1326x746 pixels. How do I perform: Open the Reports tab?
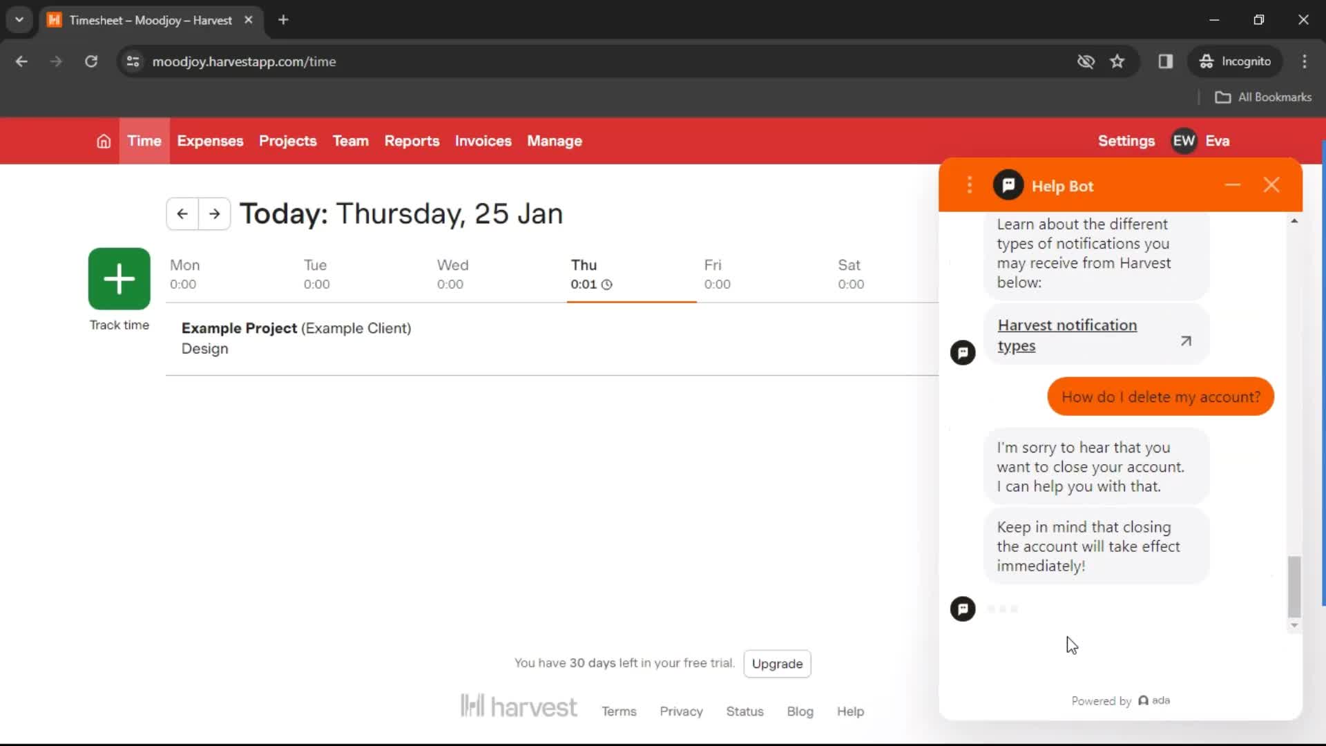click(x=412, y=141)
